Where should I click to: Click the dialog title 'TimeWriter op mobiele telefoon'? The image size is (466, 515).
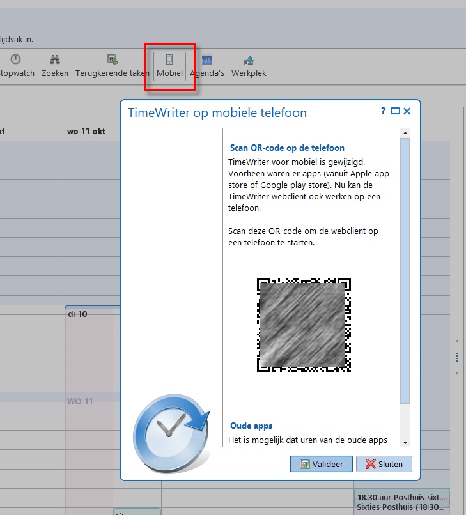tap(217, 112)
